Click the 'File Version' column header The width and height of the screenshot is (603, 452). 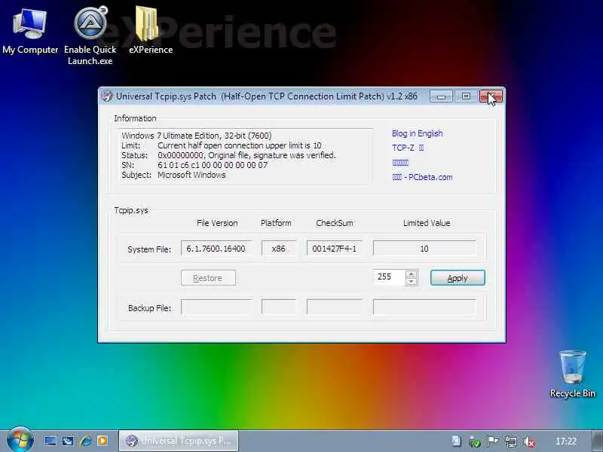click(x=217, y=223)
